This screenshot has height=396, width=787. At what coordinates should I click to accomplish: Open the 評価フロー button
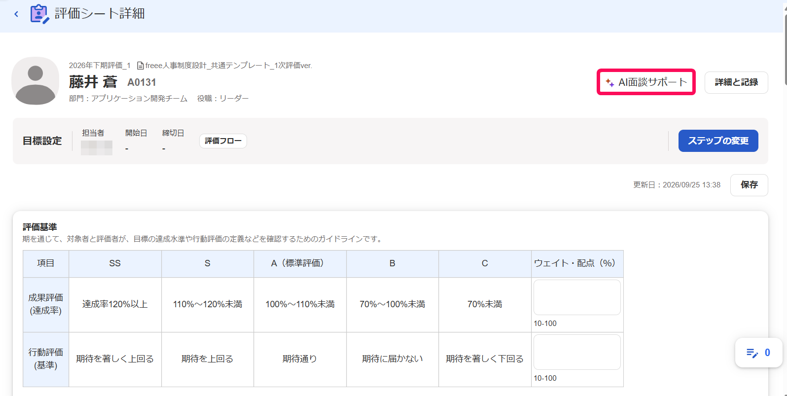(223, 141)
